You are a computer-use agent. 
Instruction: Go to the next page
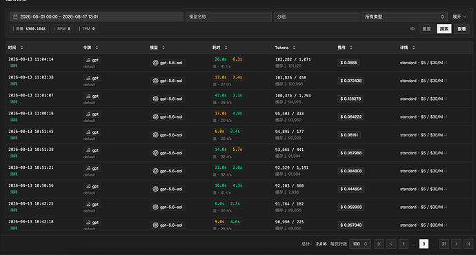pos(456,244)
